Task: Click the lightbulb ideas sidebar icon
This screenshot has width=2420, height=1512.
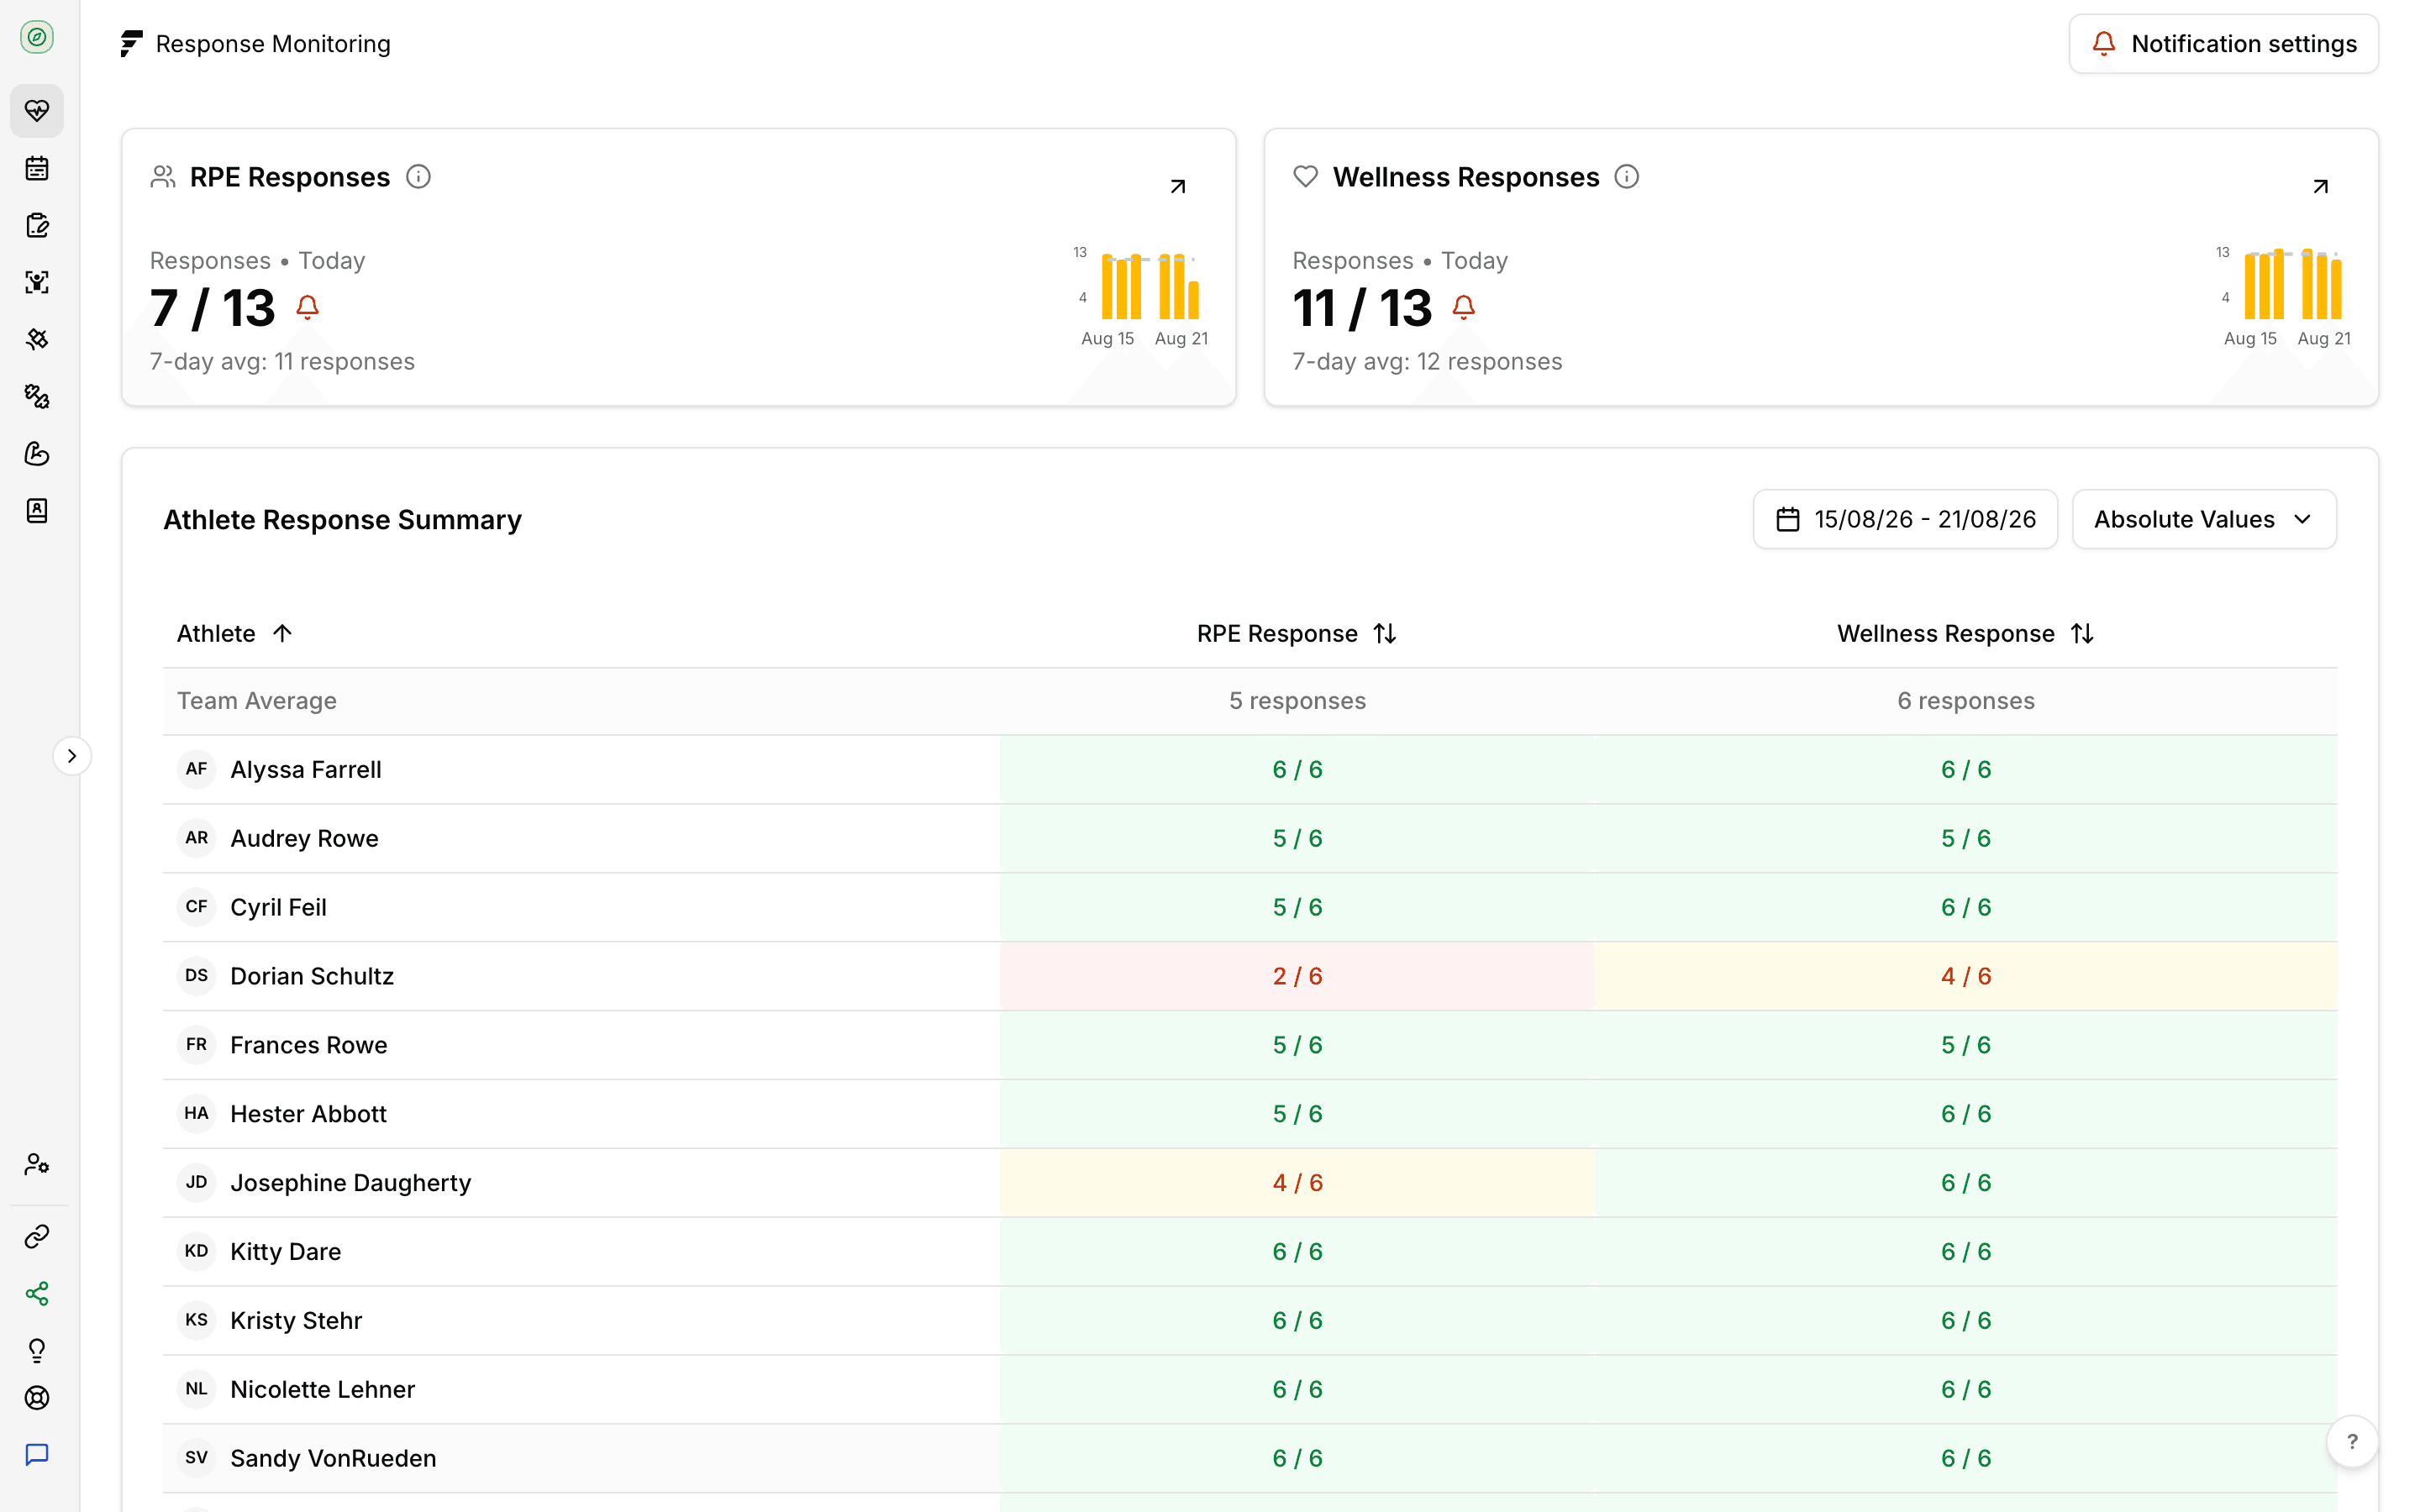Action: (x=37, y=1351)
